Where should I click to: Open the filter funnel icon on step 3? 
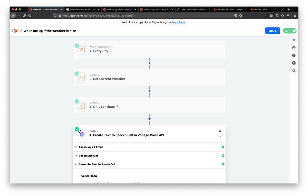(x=81, y=105)
